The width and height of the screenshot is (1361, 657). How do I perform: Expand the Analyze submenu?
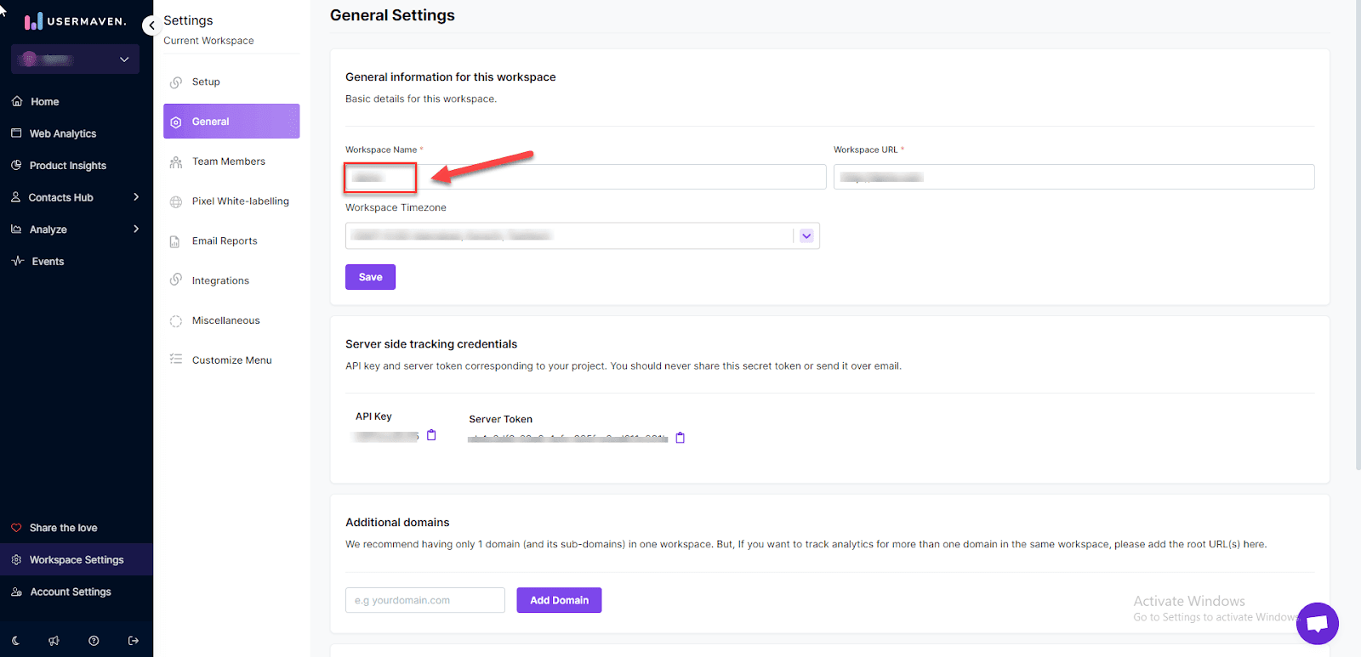[136, 229]
